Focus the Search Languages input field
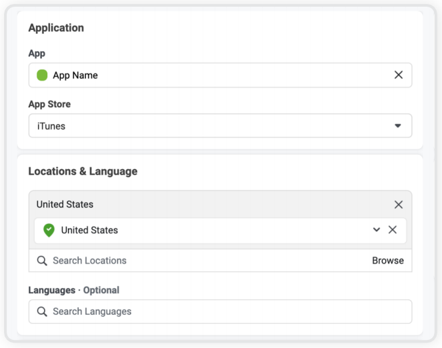The height and width of the screenshot is (348, 442). coord(220,311)
